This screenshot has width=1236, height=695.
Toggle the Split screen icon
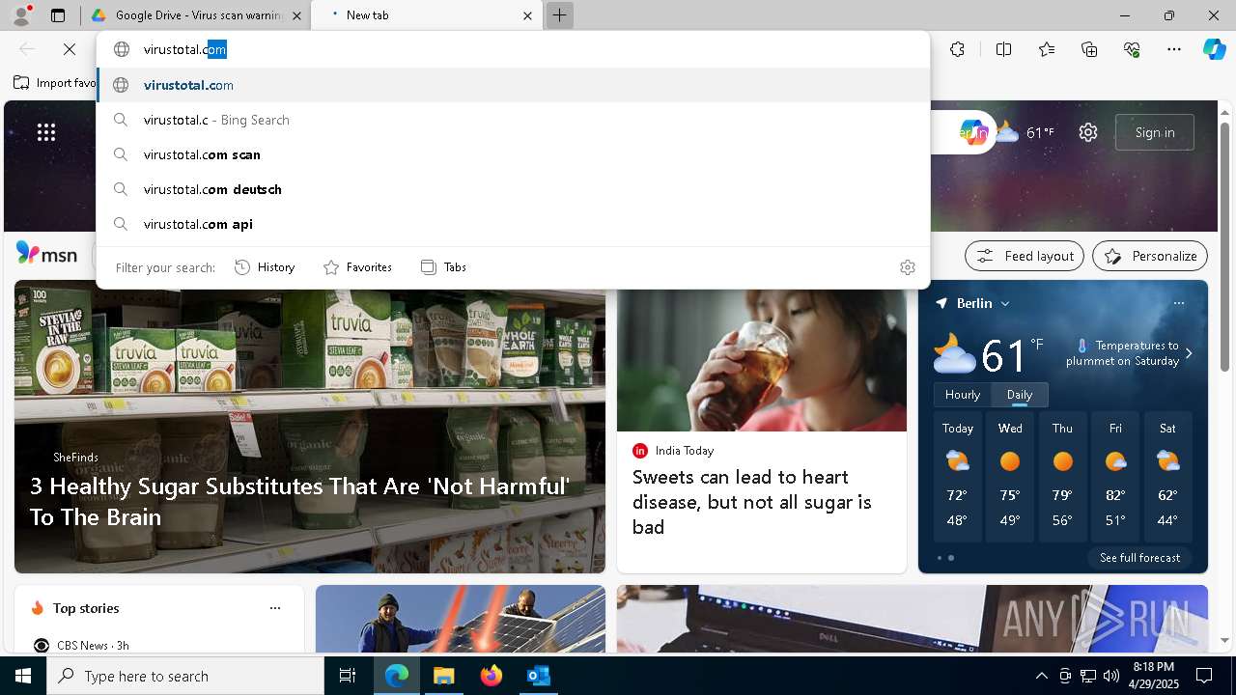pos(1003,49)
